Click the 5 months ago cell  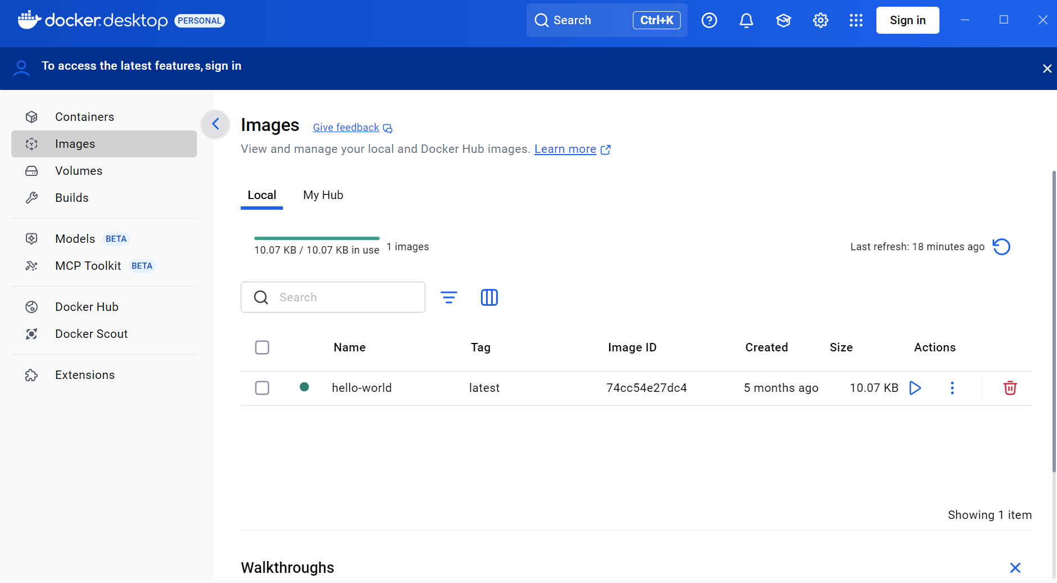click(x=781, y=388)
